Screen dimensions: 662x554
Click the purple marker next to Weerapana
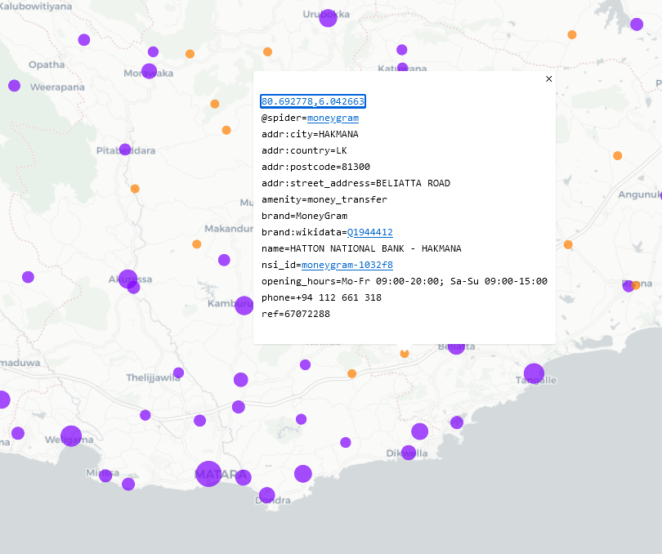(x=14, y=86)
